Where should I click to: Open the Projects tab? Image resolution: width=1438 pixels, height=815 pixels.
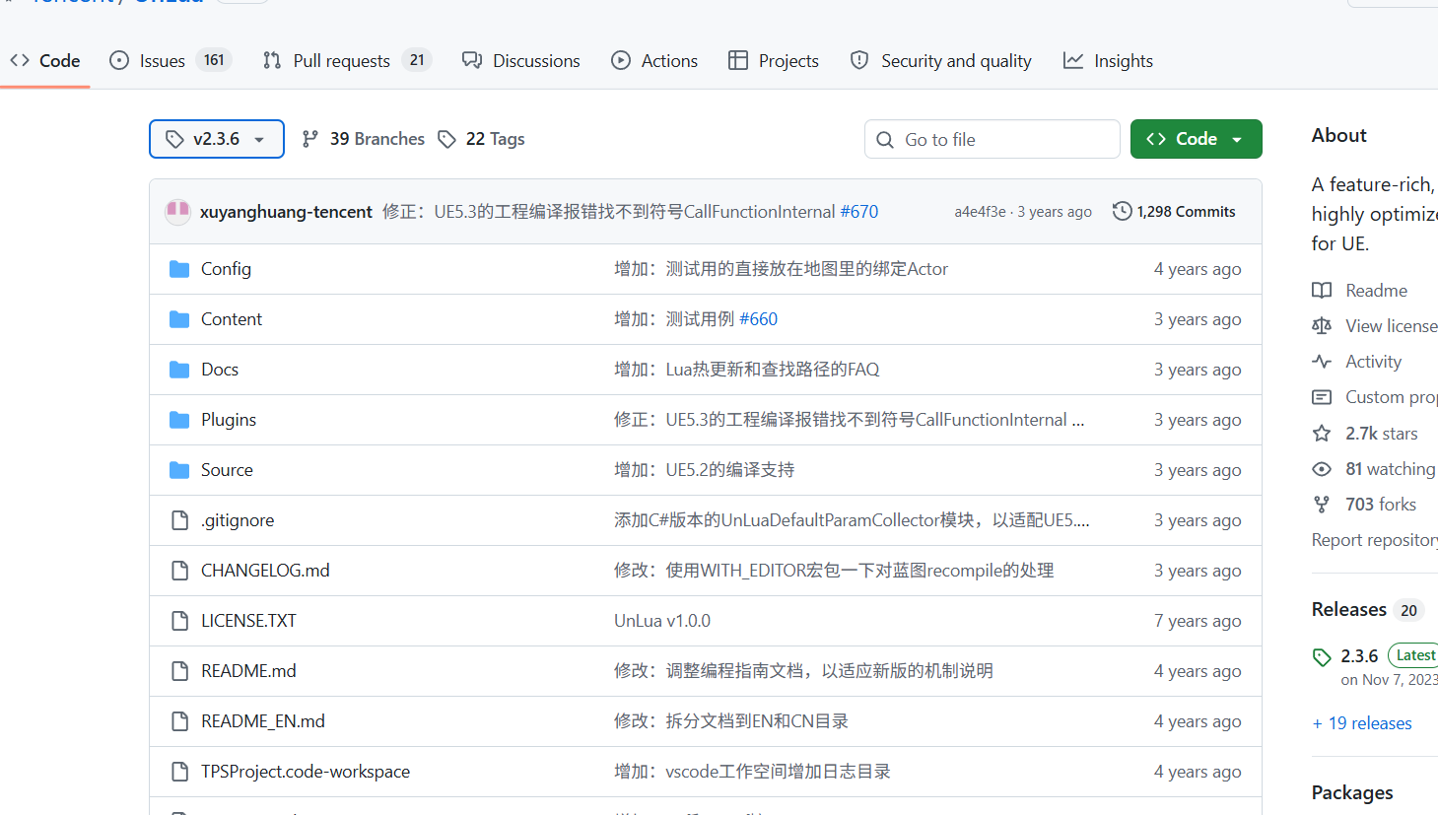tap(774, 60)
